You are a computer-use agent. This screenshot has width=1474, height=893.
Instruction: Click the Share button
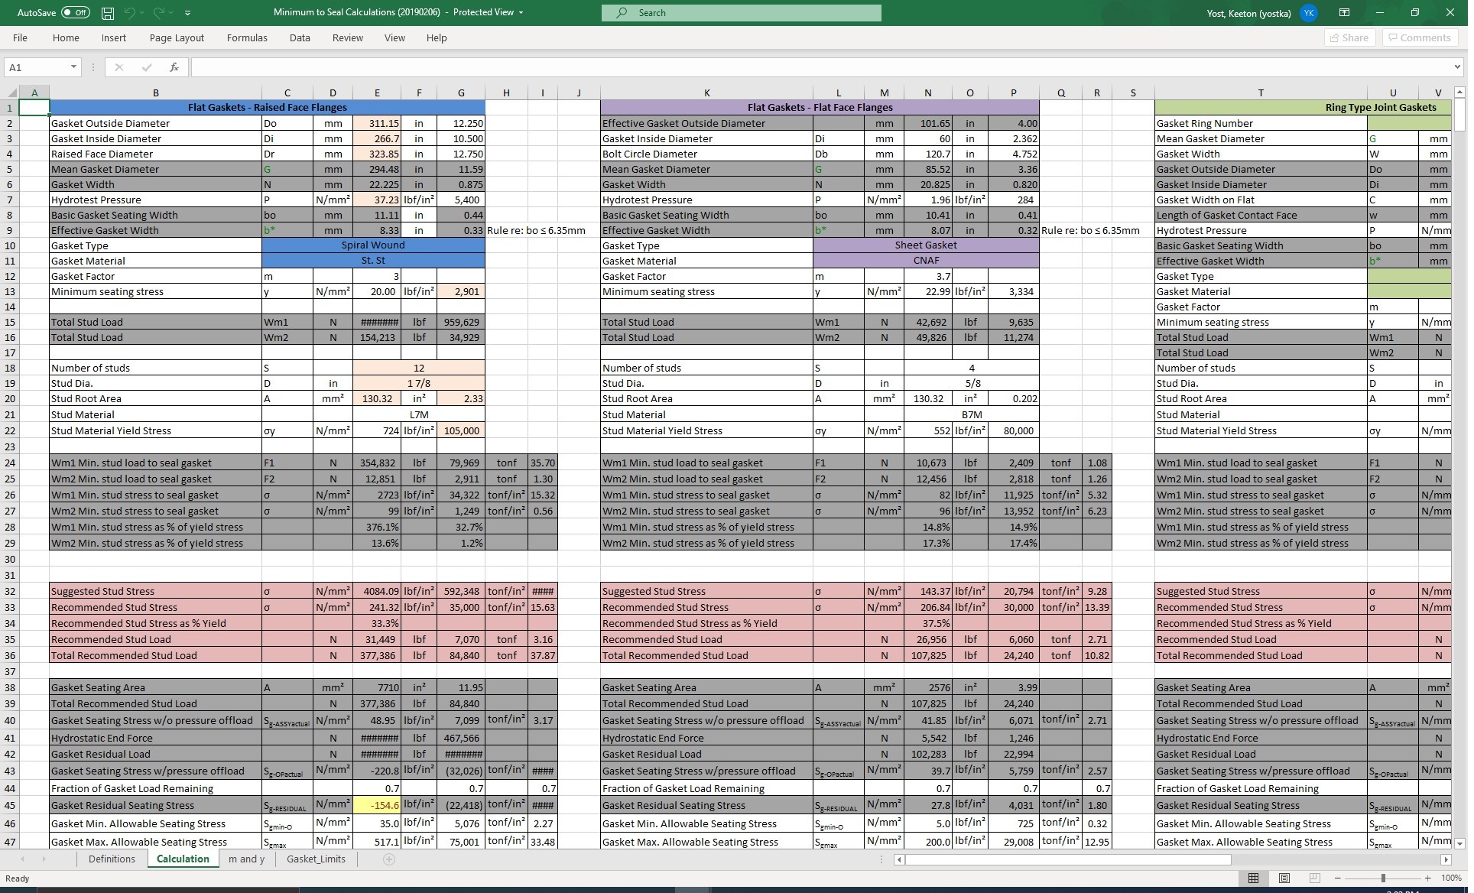tap(1349, 37)
